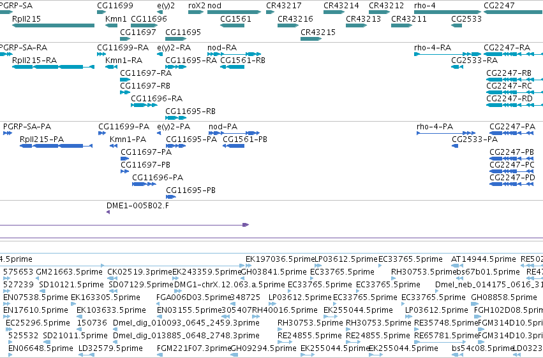
Task: Select the RpII215-RA transcript
Action: pos(53,67)
